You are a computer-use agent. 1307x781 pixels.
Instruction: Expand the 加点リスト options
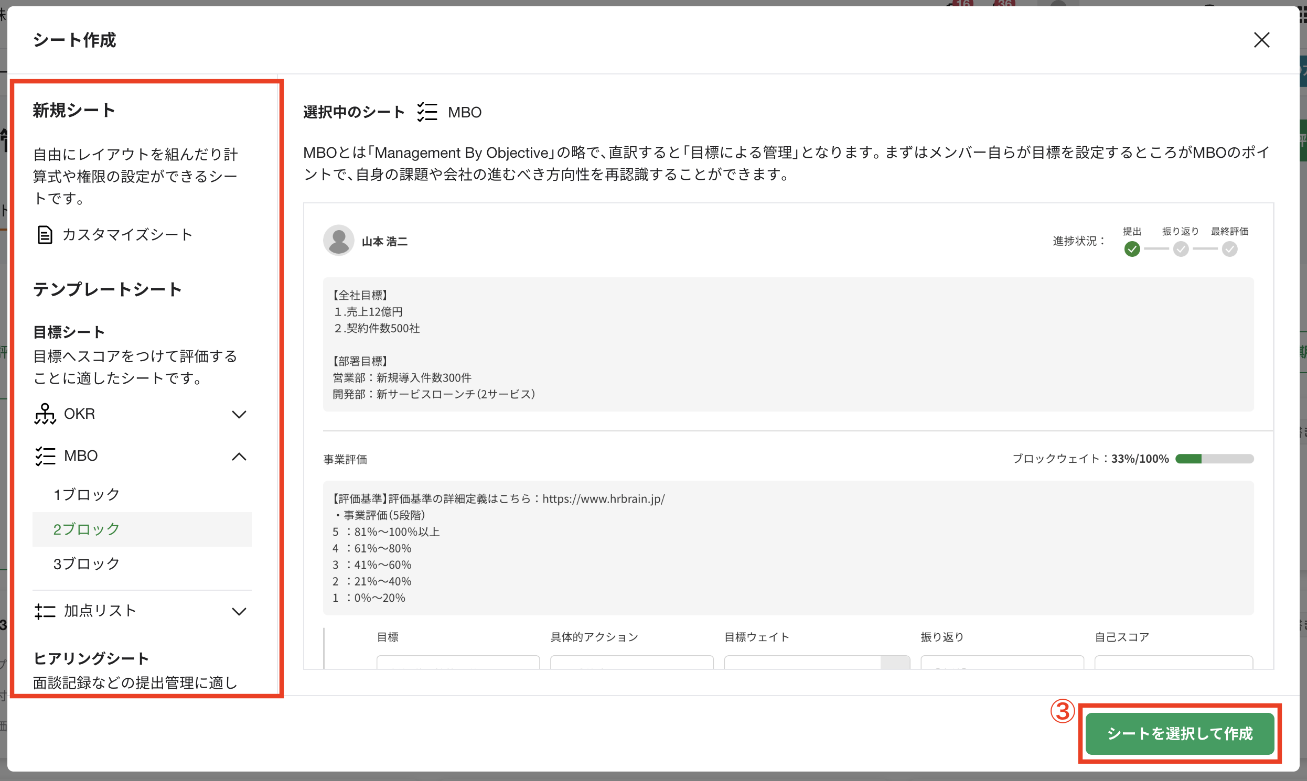click(x=240, y=611)
